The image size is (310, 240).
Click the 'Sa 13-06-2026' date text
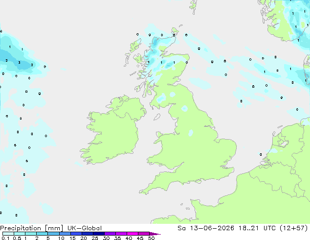[x=206, y=228]
